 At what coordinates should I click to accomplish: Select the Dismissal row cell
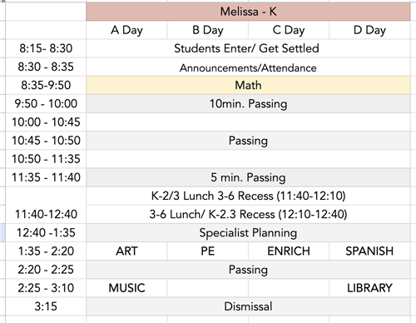248,306
